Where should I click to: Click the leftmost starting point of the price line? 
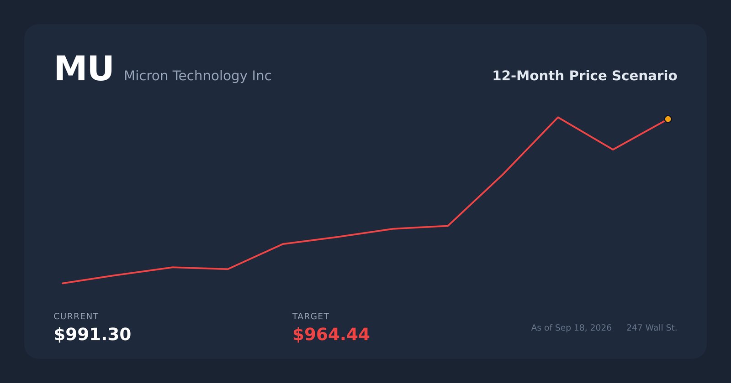63,283
